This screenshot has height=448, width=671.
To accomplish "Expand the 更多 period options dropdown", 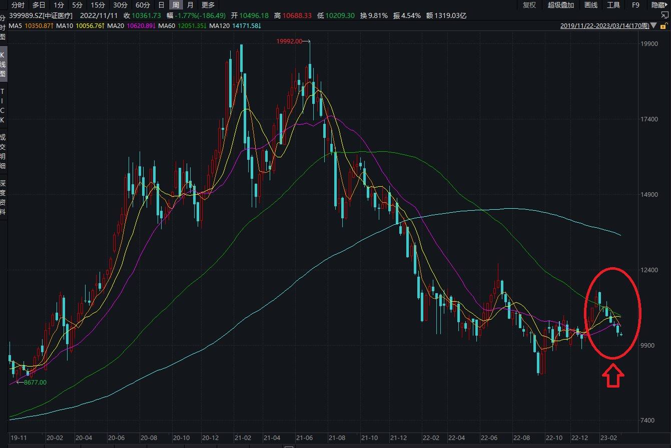I will point(208,5).
